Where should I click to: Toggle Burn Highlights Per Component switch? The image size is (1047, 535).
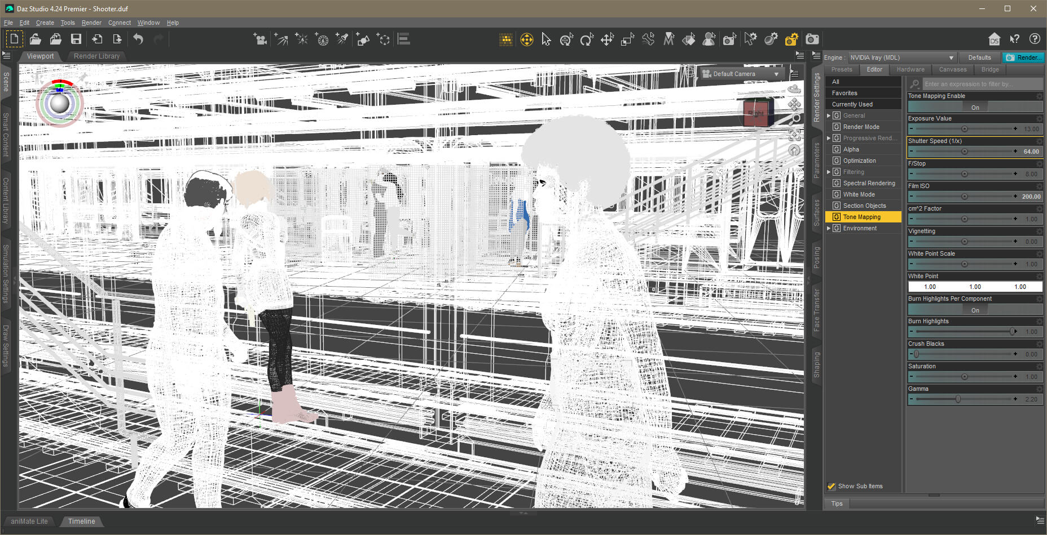(975, 310)
